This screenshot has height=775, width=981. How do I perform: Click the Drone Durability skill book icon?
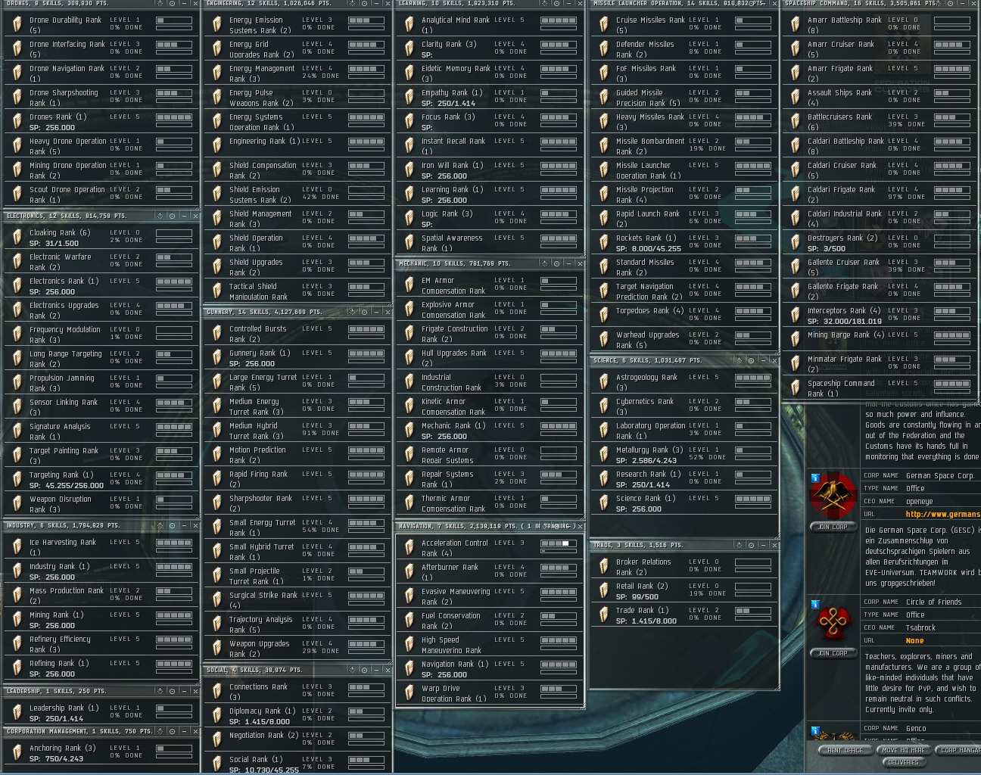pos(17,25)
